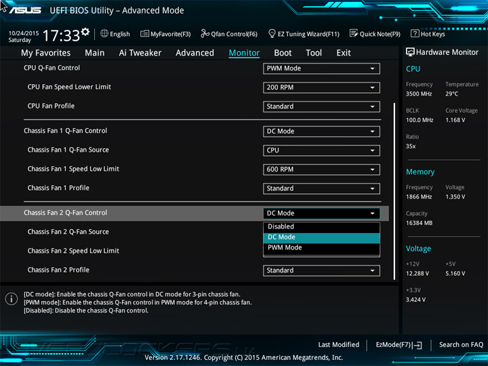Switch to the Main tab

(x=95, y=53)
